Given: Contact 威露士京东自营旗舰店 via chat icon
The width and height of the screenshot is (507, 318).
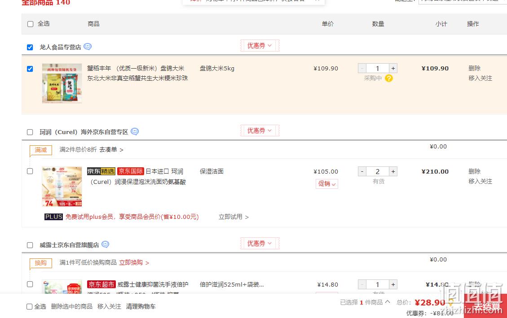Looking at the screenshot, I should (105, 244).
